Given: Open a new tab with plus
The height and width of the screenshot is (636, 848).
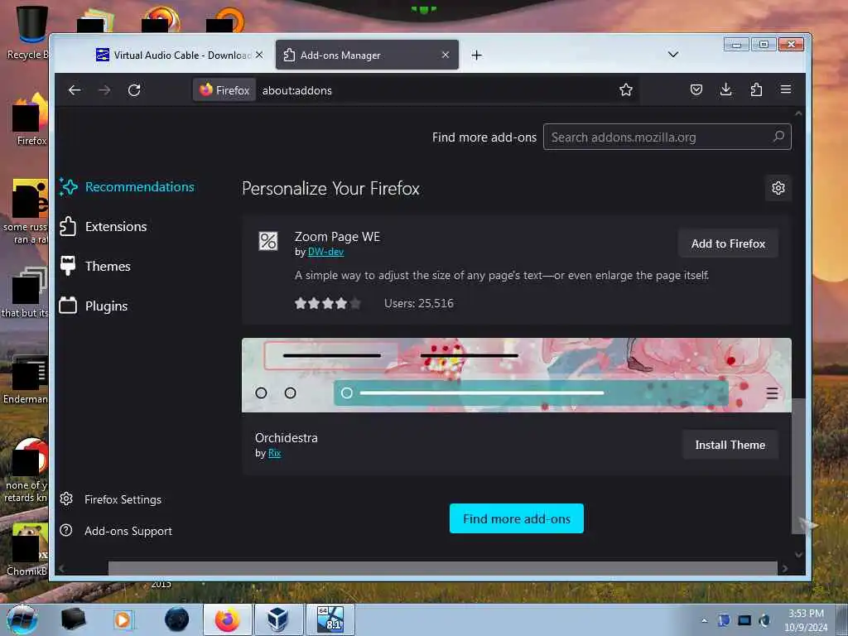Looking at the screenshot, I should tap(476, 55).
